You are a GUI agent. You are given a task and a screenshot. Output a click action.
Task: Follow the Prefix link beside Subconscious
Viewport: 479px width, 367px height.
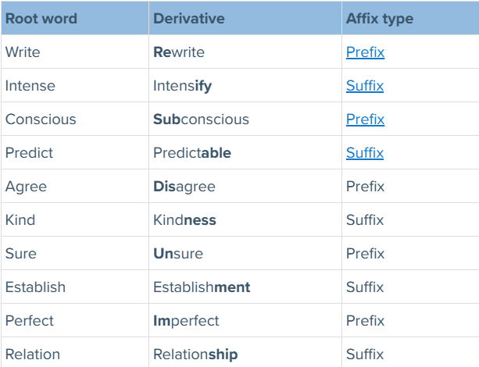pyautogui.click(x=365, y=119)
